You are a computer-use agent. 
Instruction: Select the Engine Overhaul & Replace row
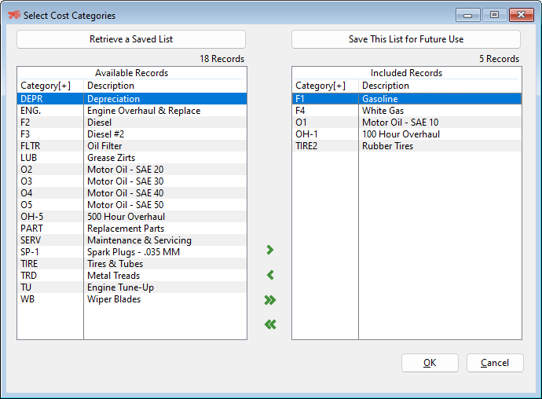(x=143, y=111)
